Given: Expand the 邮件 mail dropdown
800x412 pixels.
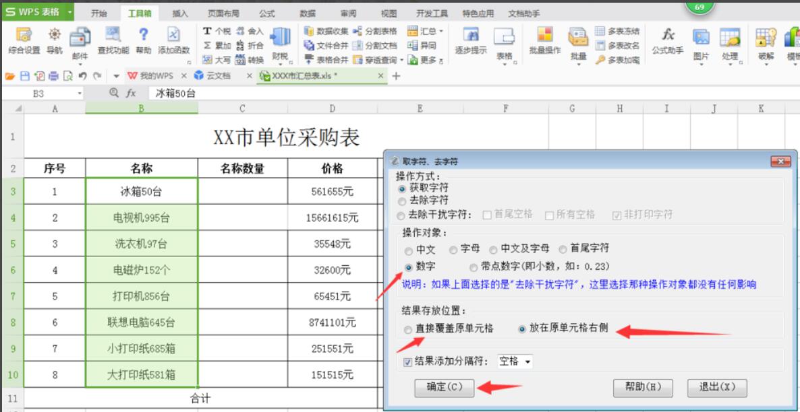Looking at the screenshot, I should (x=80, y=65).
